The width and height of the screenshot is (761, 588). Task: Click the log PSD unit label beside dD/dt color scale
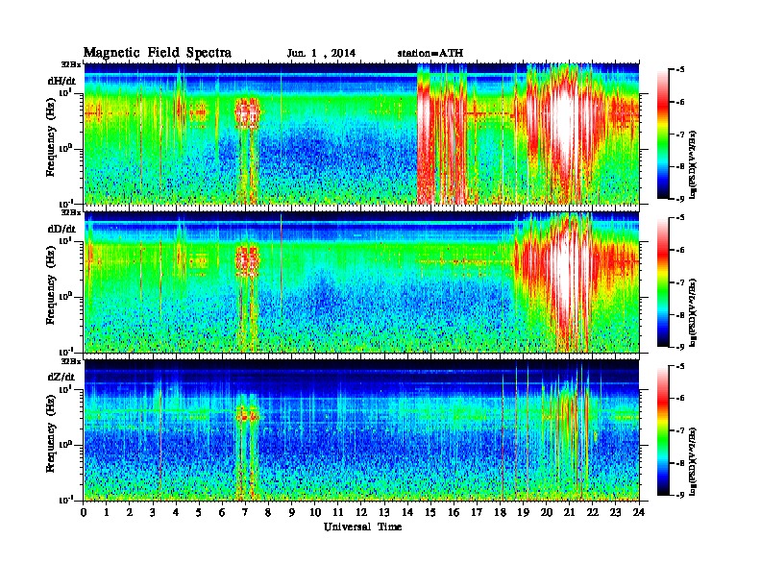tap(693, 312)
